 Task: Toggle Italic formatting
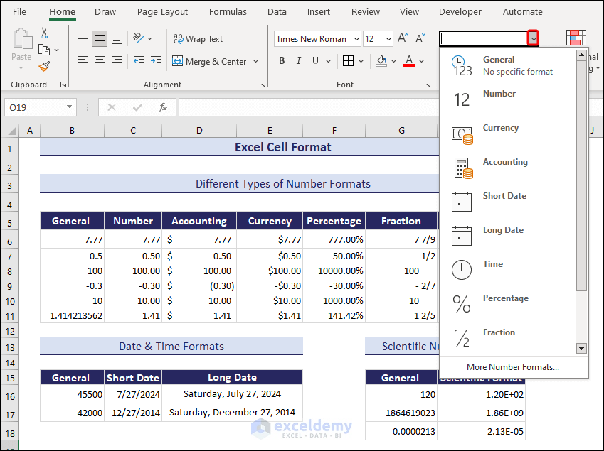[x=300, y=61]
